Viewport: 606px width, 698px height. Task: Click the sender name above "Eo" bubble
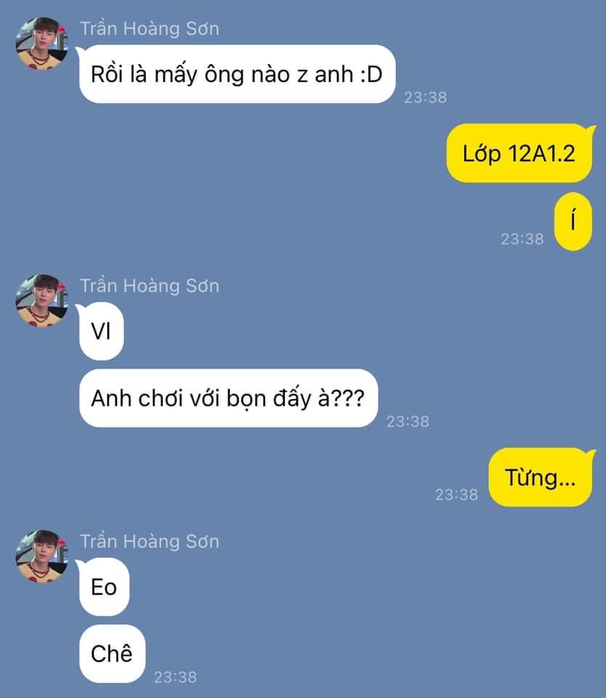pyautogui.click(x=150, y=542)
